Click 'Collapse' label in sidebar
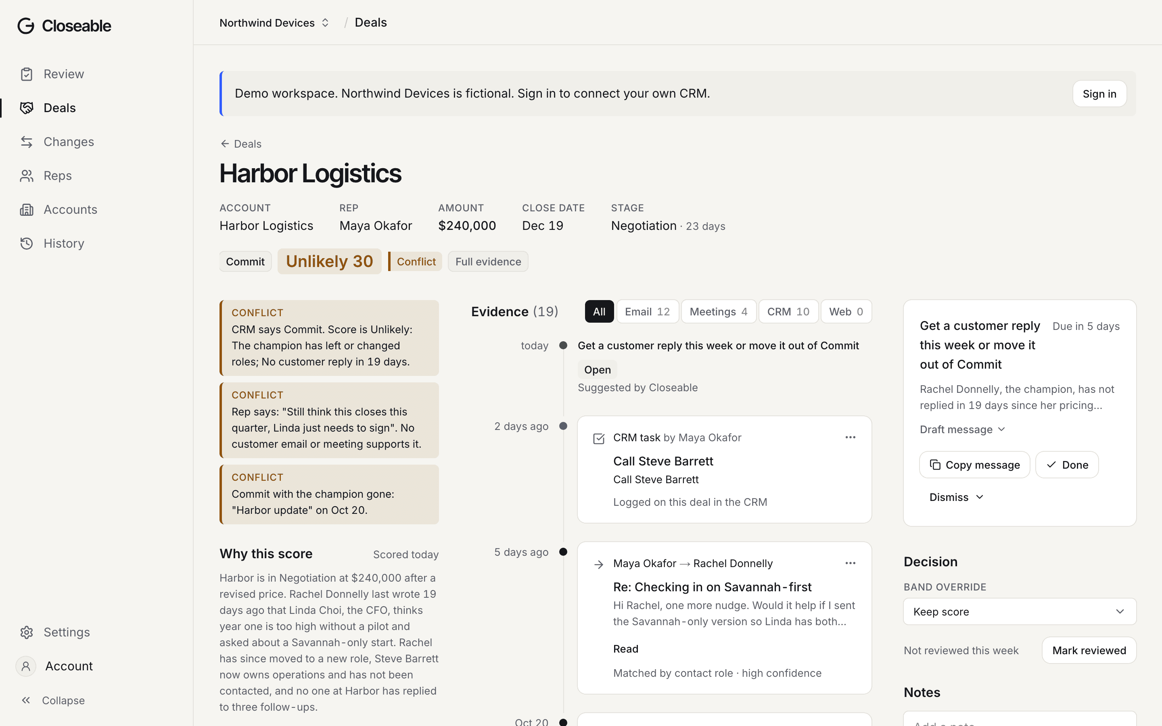Image resolution: width=1162 pixels, height=726 pixels. pos(63,701)
